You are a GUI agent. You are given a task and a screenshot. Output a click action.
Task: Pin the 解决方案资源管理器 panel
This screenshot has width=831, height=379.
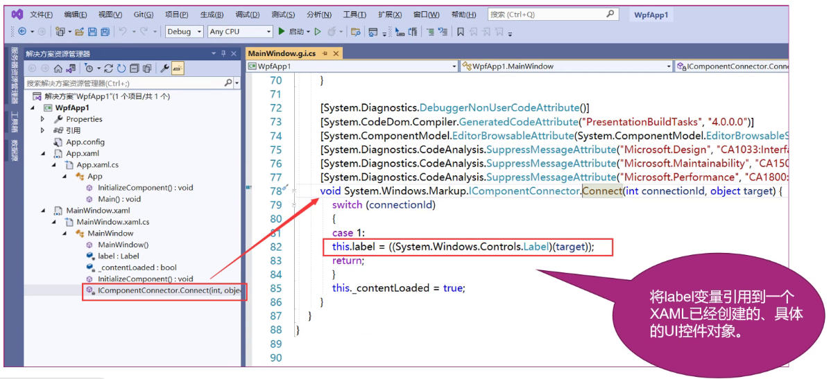(x=223, y=53)
